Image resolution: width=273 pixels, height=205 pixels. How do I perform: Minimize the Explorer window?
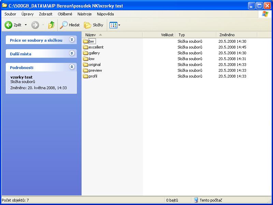(251, 6)
